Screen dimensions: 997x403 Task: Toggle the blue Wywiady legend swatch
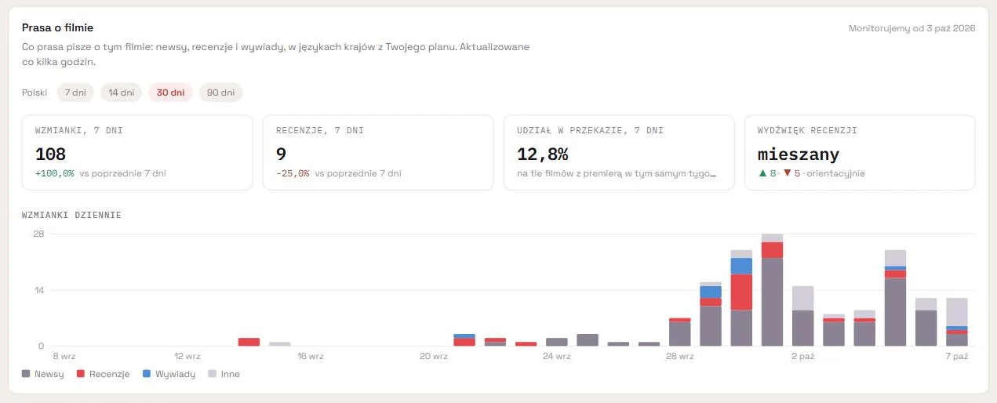pyautogui.click(x=147, y=375)
